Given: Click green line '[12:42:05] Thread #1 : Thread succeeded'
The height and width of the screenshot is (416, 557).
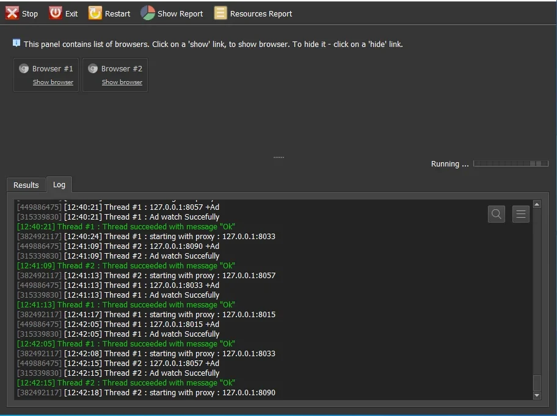Looking at the screenshot, I should [x=126, y=343].
